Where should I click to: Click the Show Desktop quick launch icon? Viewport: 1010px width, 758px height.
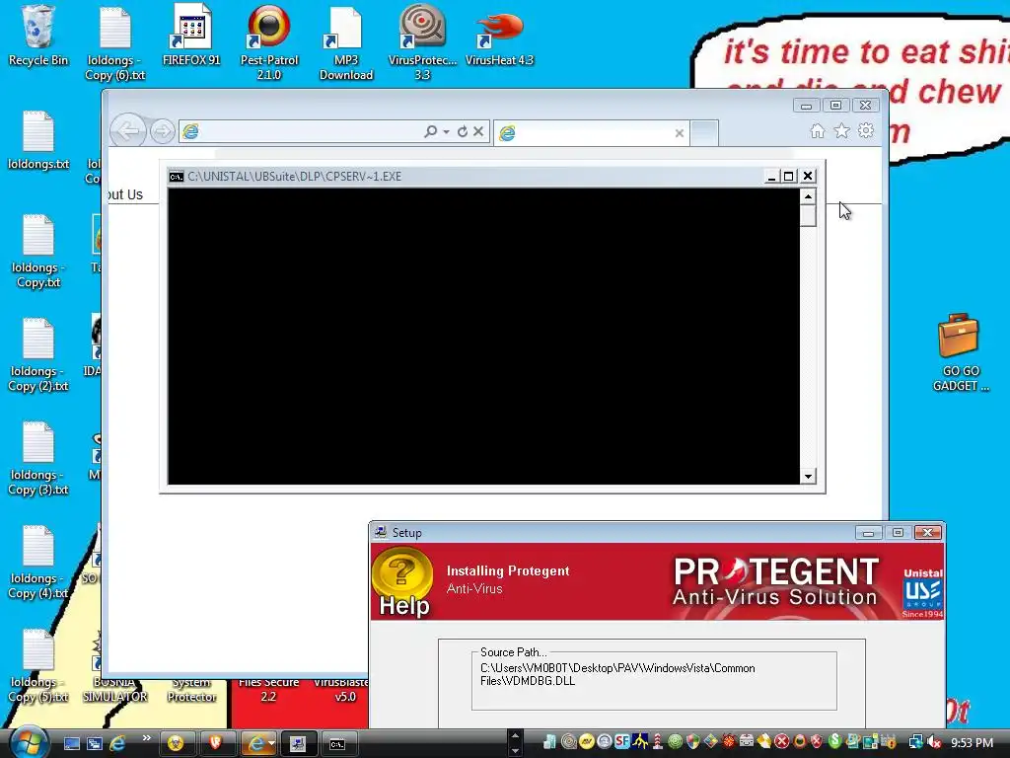71,743
